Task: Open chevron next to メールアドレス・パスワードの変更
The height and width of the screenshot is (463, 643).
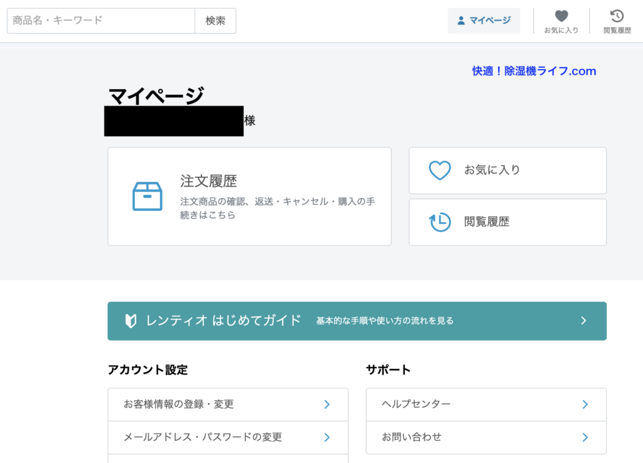Action: (x=327, y=437)
